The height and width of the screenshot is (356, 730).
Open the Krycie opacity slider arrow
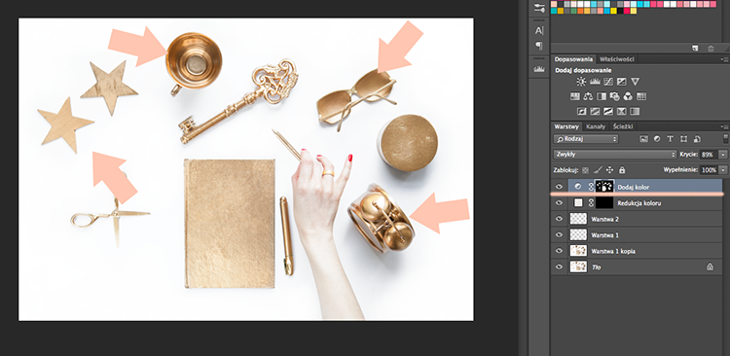click(x=723, y=155)
